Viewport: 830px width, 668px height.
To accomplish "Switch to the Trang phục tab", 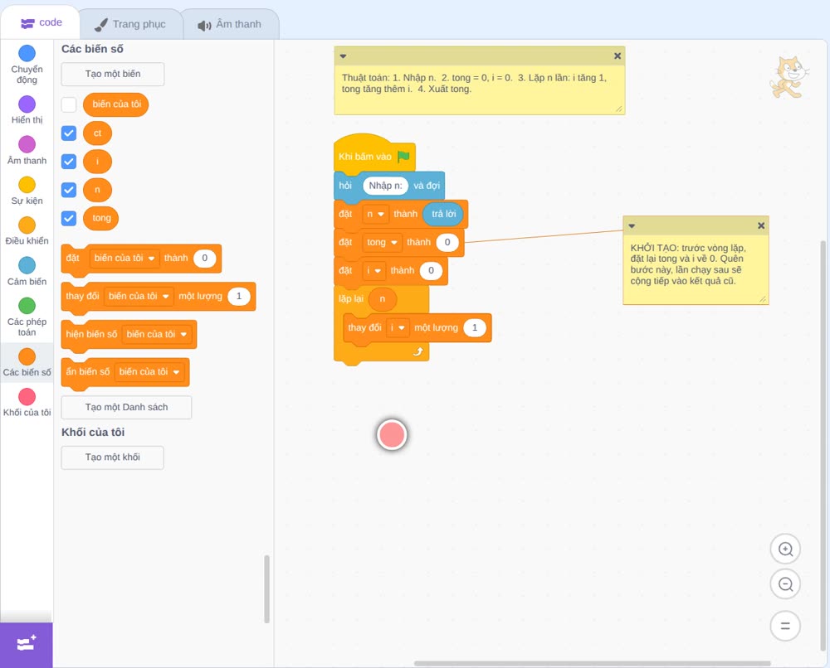I will coord(130,24).
